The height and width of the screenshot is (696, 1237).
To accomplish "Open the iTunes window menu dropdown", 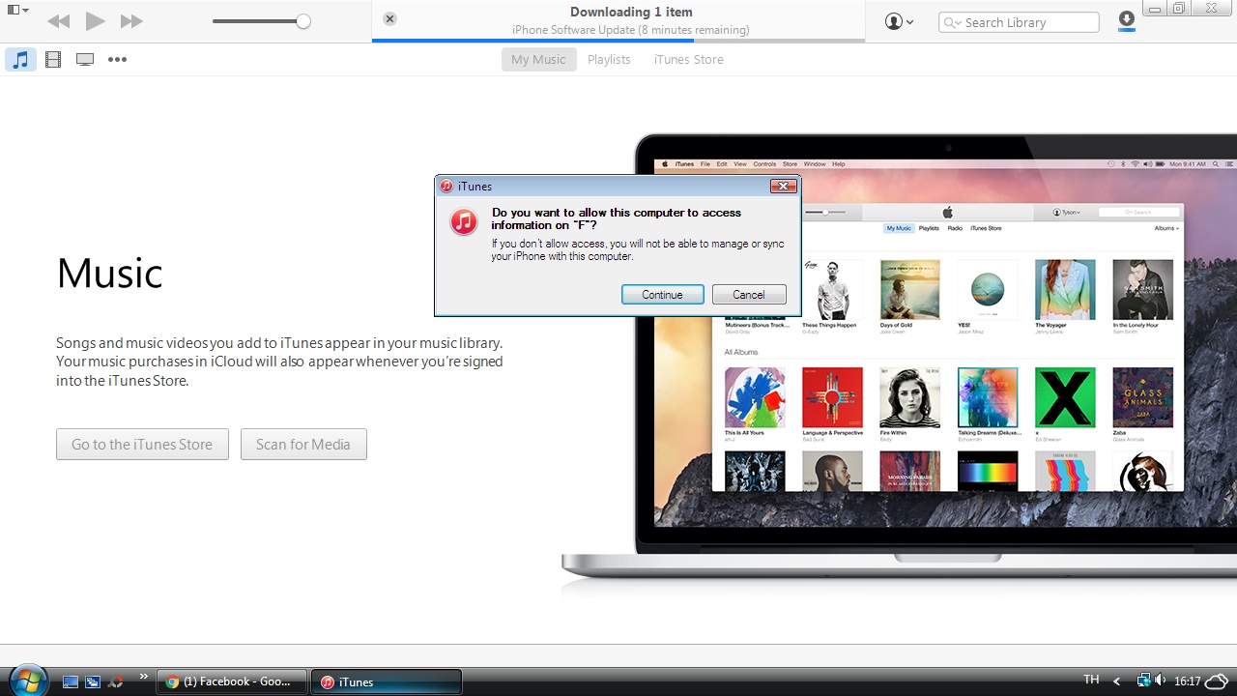I will click(x=17, y=11).
